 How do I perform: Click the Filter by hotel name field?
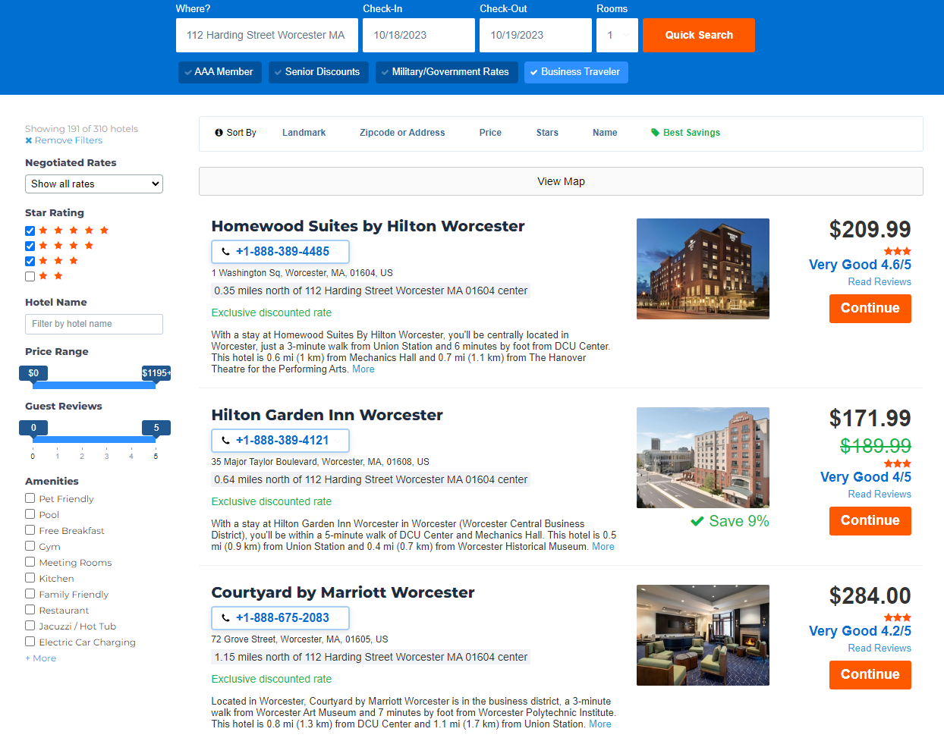click(94, 324)
